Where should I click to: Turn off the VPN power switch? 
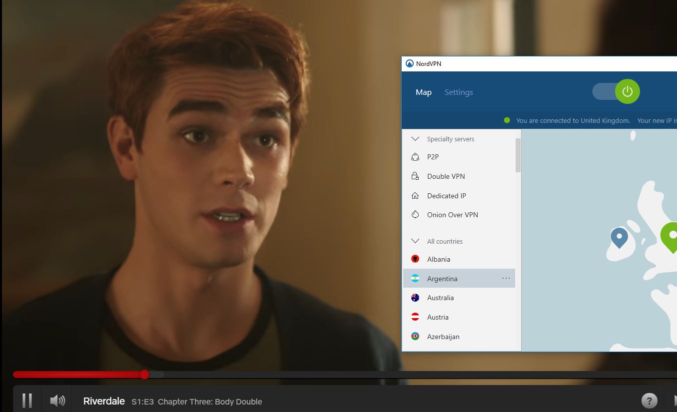pyautogui.click(x=616, y=91)
